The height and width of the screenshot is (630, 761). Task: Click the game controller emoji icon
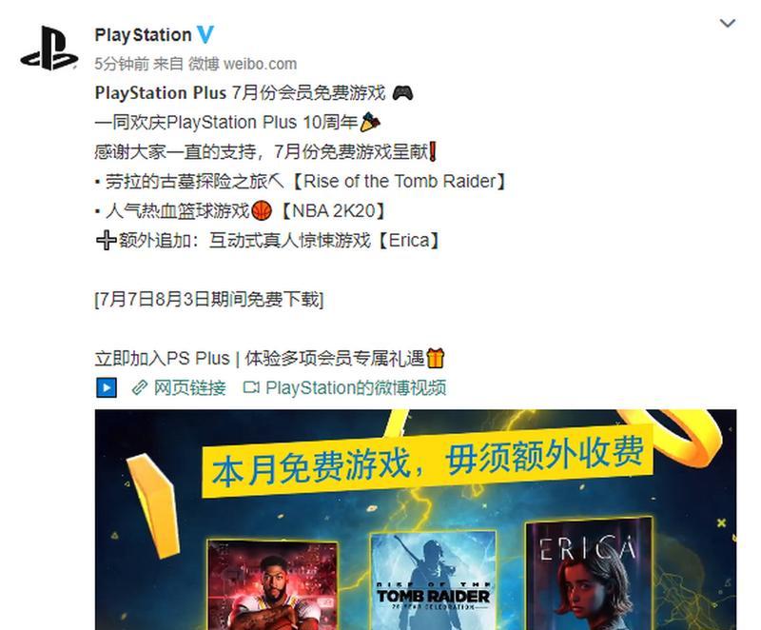point(402,92)
